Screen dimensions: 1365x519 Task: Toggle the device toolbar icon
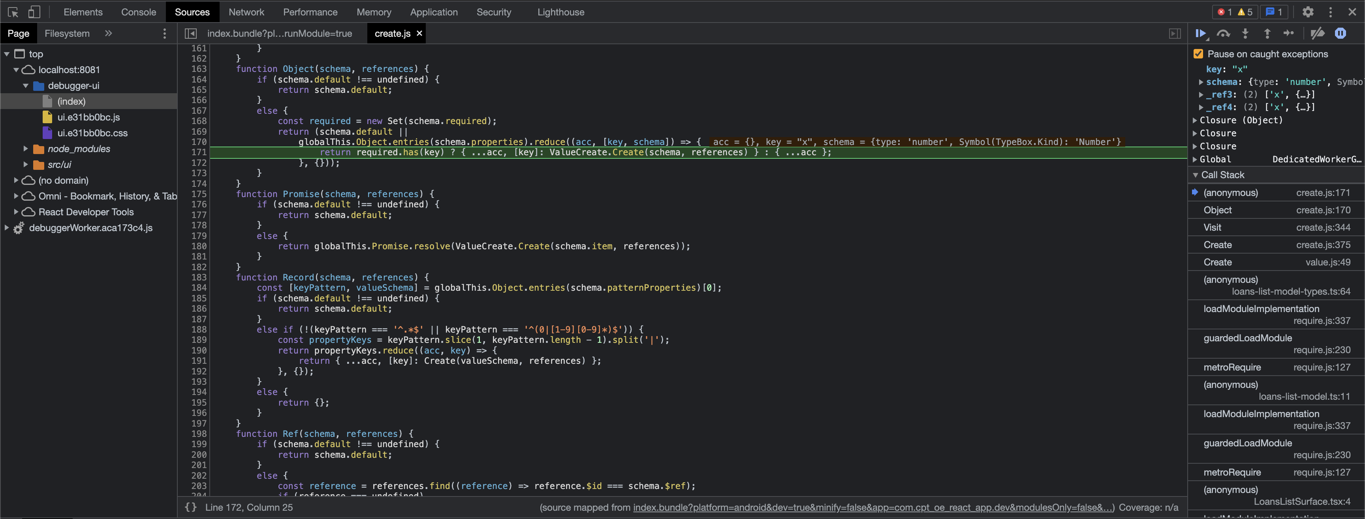[x=34, y=12]
